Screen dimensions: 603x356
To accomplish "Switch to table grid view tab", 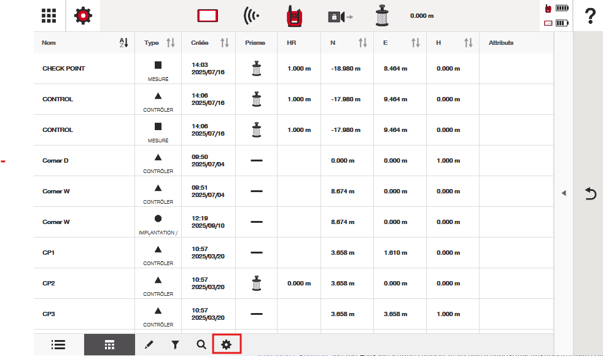I will click(109, 345).
